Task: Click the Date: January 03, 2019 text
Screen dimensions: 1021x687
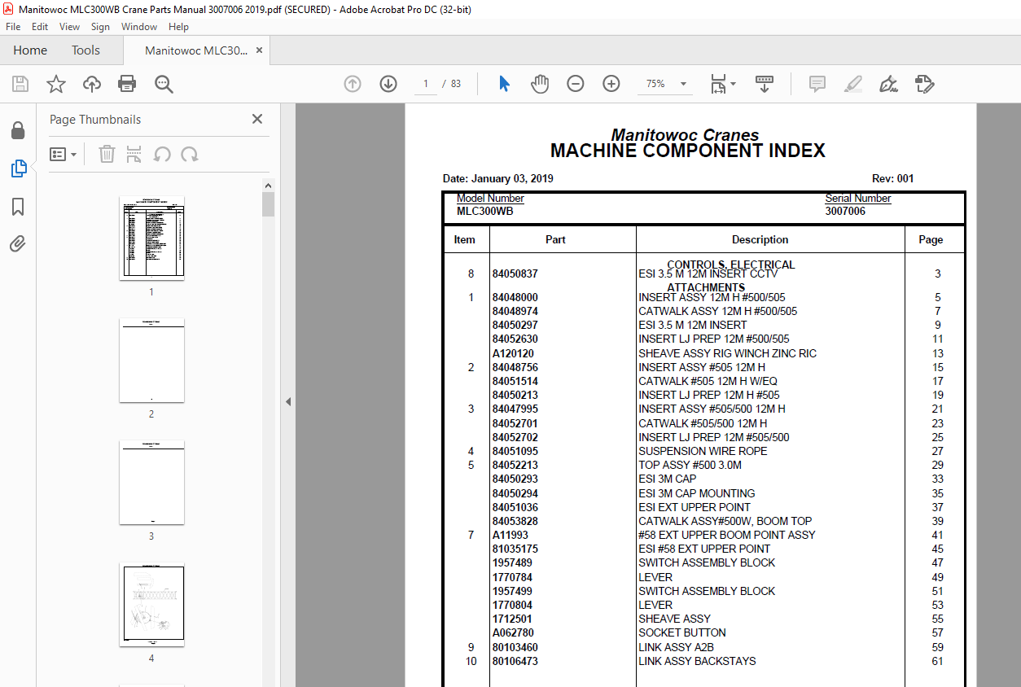Action: tap(498, 178)
